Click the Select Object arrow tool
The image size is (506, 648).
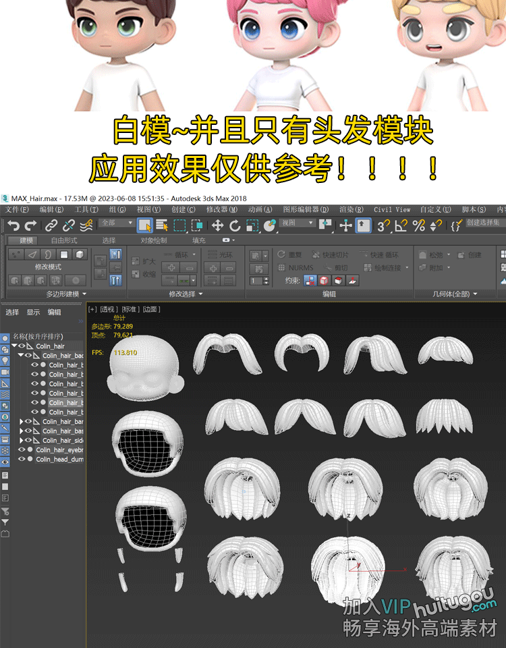tap(144, 225)
